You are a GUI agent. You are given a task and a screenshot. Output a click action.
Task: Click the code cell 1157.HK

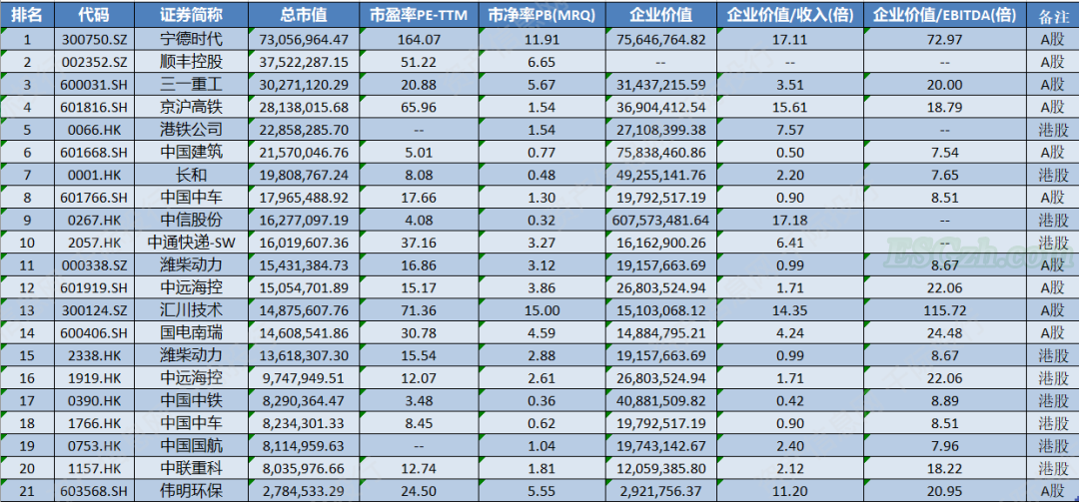(x=94, y=468)
